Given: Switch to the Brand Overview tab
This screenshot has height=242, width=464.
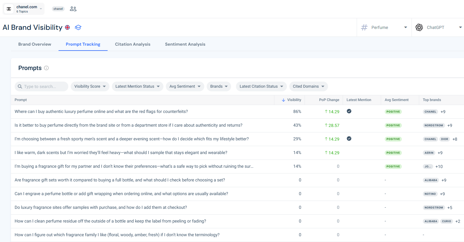Looking at the screenshot, I should [x=35, y=44].
